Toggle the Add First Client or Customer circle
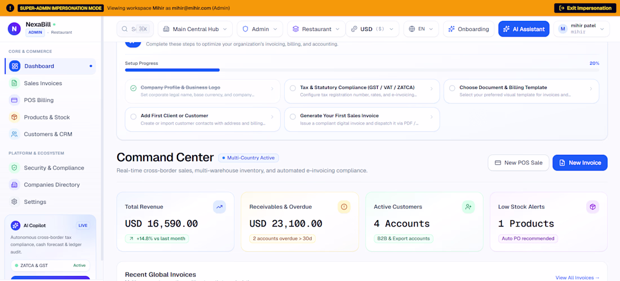 tap(133, 117)
